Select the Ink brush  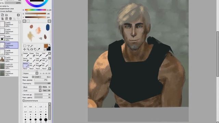(32, 60)
